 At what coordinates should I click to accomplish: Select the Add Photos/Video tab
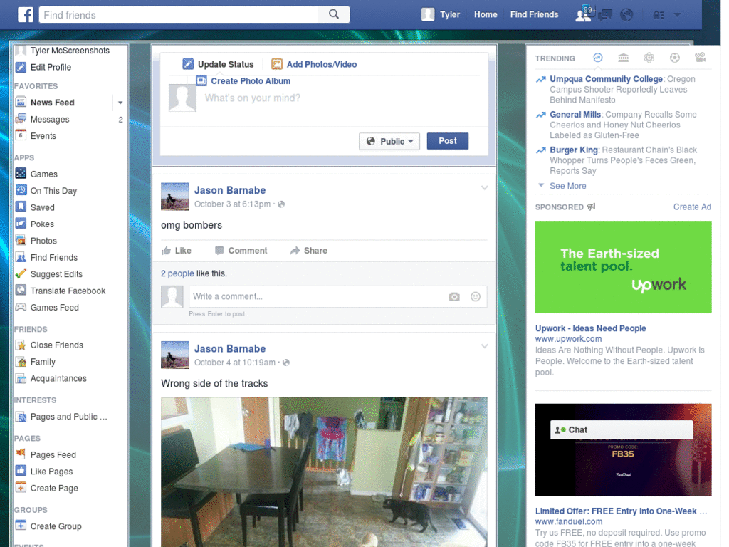[x=314, y=64]
